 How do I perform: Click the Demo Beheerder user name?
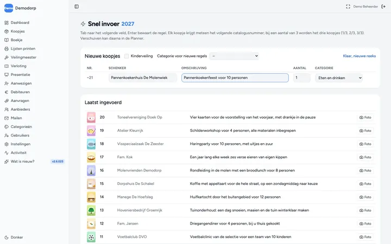click(365, 7)
